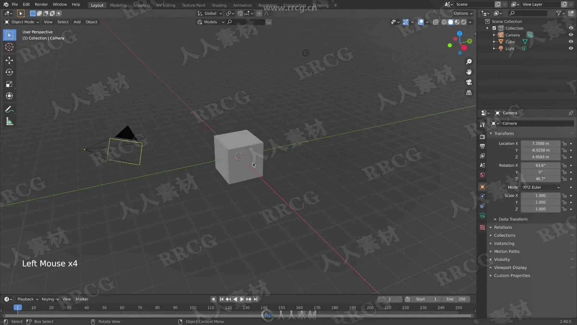Switch to orthographic grid view icon
The height and width of the screenshot is (325, 577).
[x=469, y=93]
